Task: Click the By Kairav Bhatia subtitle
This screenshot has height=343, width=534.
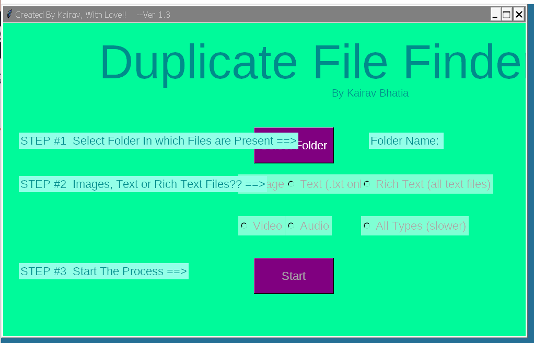Action: (x=370, y=93)
